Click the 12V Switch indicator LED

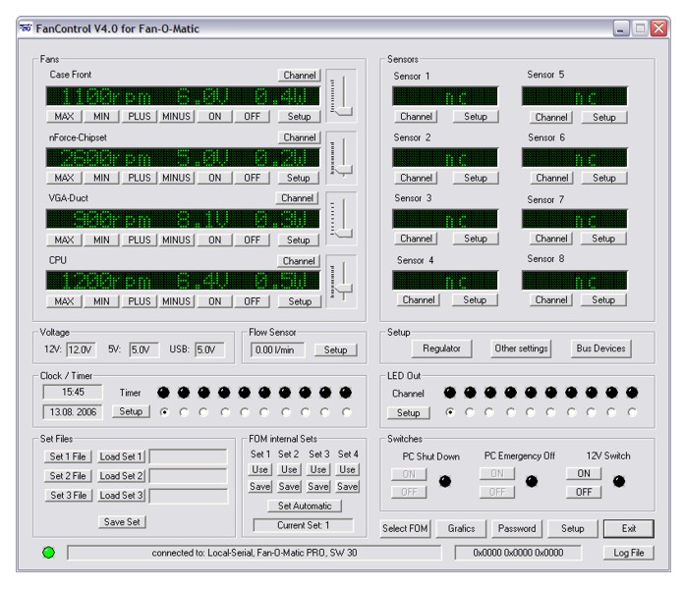point(619,482)
